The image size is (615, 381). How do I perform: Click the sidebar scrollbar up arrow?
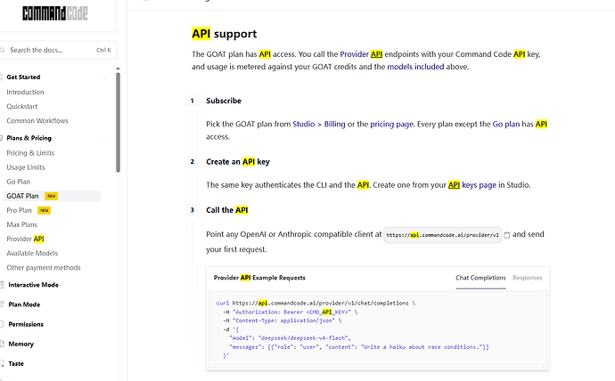pyautogui.click(x=118, y=69)
